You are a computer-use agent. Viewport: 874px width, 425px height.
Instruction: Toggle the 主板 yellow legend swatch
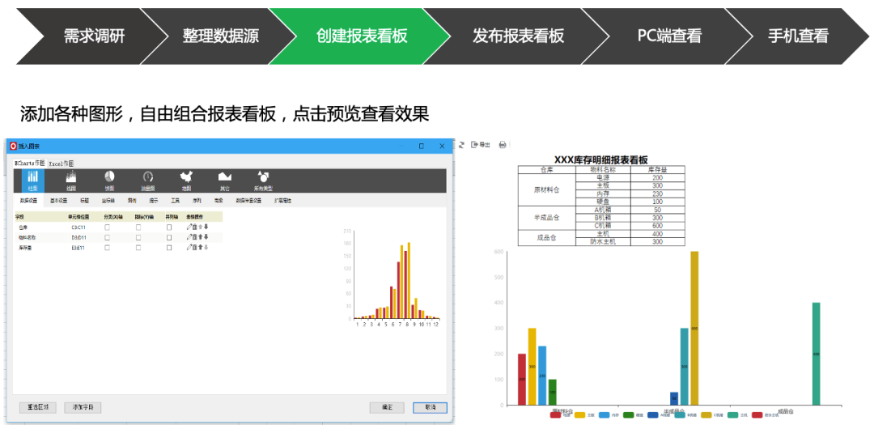[579, 415]
